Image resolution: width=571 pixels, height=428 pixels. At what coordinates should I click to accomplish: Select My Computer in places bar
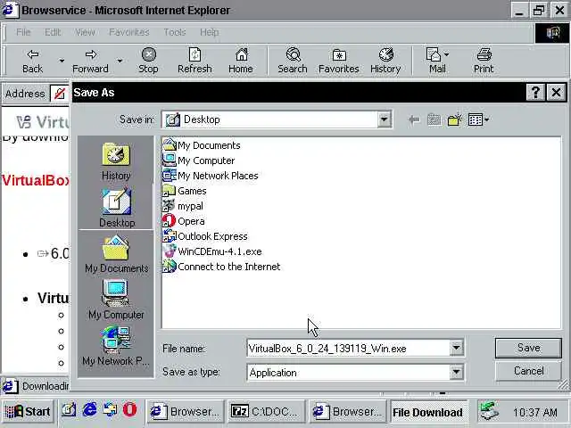click(116, 300)
